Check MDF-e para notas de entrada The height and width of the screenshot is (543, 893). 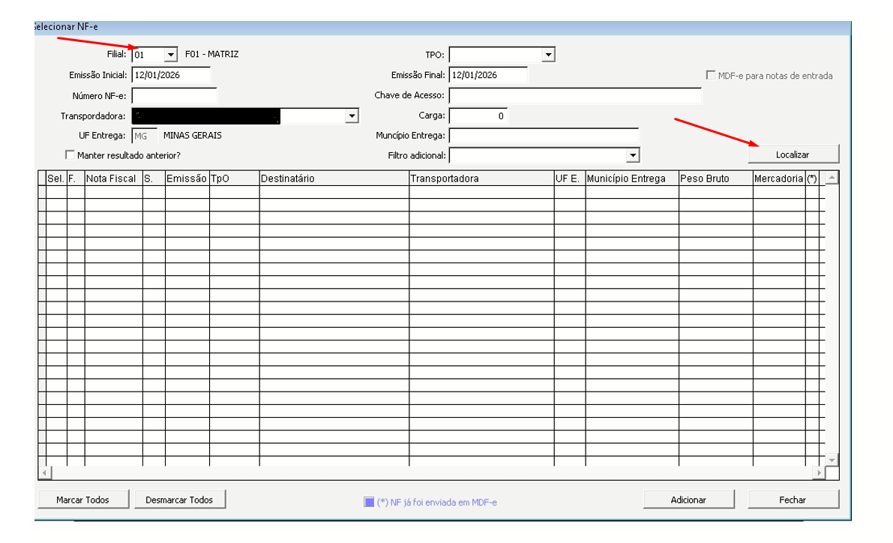click(x=710, y=76)
